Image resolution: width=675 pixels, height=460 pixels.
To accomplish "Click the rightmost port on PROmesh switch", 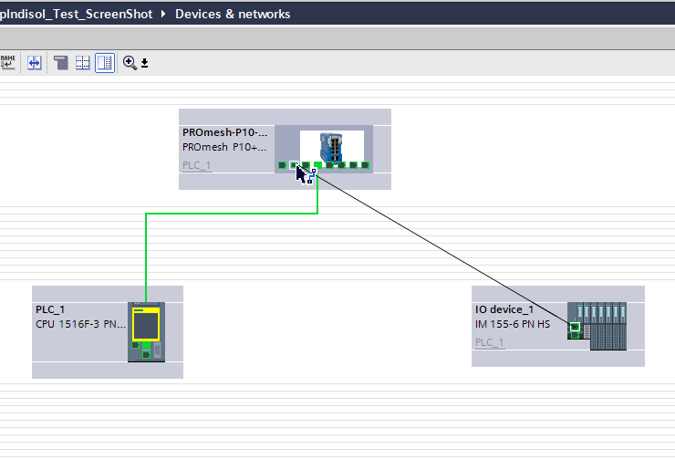I will (x=365, y=165).
